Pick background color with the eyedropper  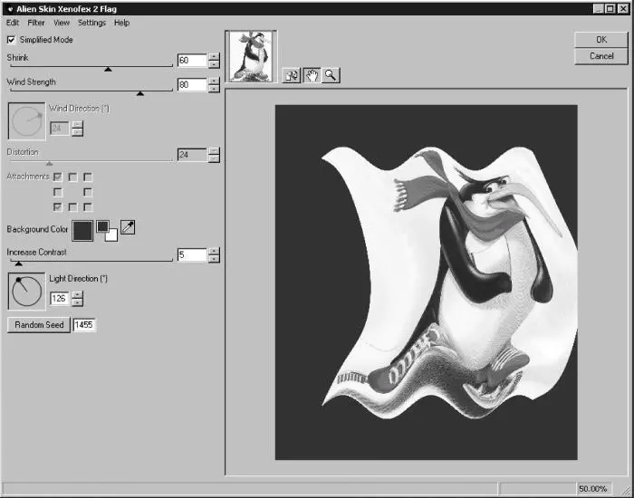pyautogui.click(x=128, y=227)
